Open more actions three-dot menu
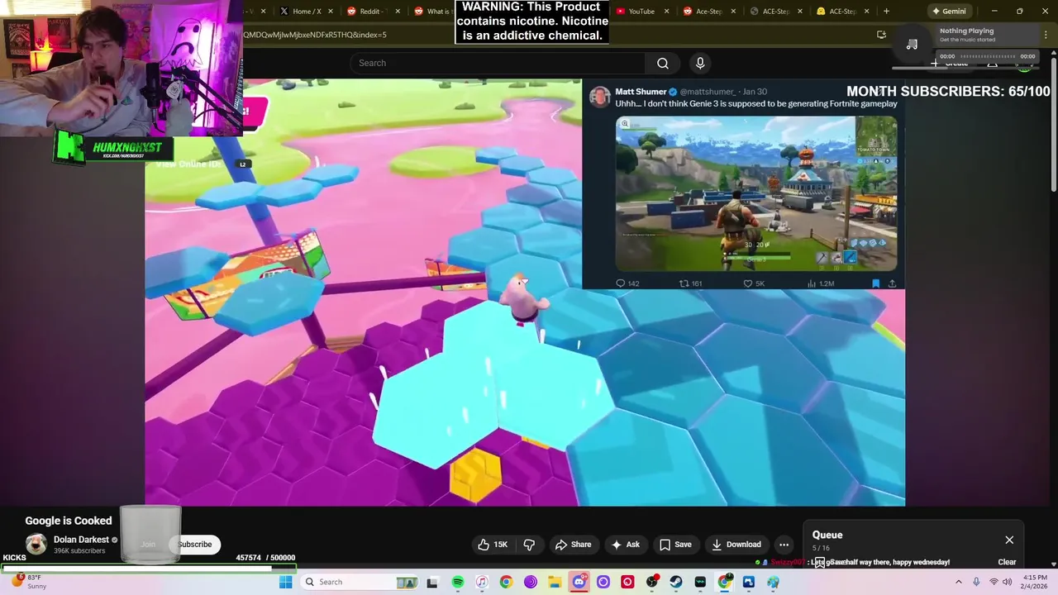 tap(784, 545)
